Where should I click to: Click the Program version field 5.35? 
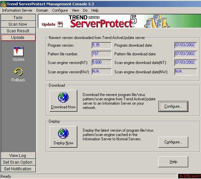[102, 45]
